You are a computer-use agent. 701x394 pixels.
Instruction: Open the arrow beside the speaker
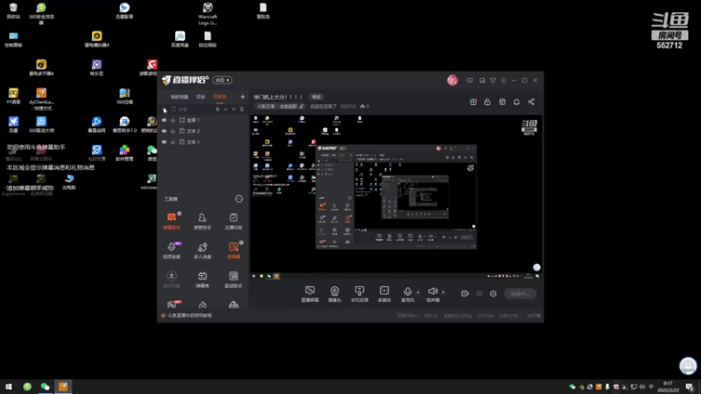click(x=443, y=292)
